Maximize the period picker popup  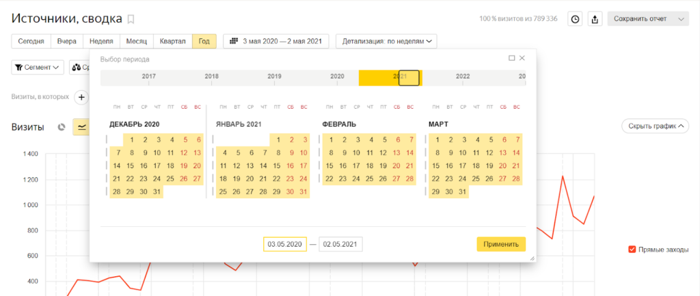click(x=511, y=58)
